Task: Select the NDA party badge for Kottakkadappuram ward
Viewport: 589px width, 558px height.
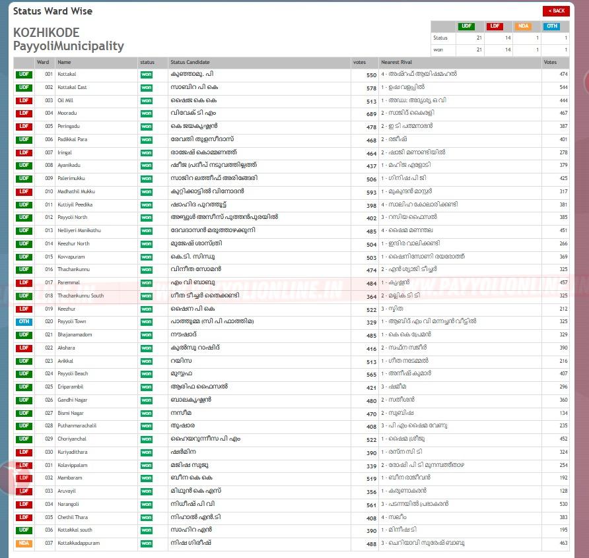Action: pyautogui.click(x=24, y=543)
